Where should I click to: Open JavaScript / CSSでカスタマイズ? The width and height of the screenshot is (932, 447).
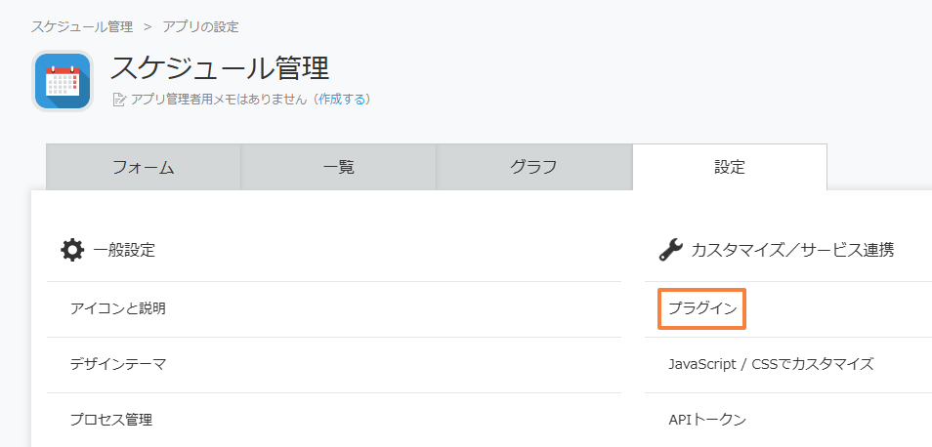(x=771, y=364)
